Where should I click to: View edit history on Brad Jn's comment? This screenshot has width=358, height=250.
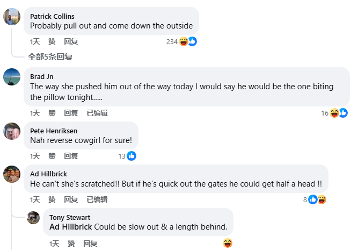click(x=97, y=113)
